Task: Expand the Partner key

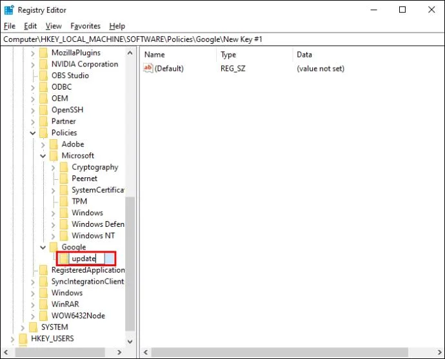Action: click(33, 122)
